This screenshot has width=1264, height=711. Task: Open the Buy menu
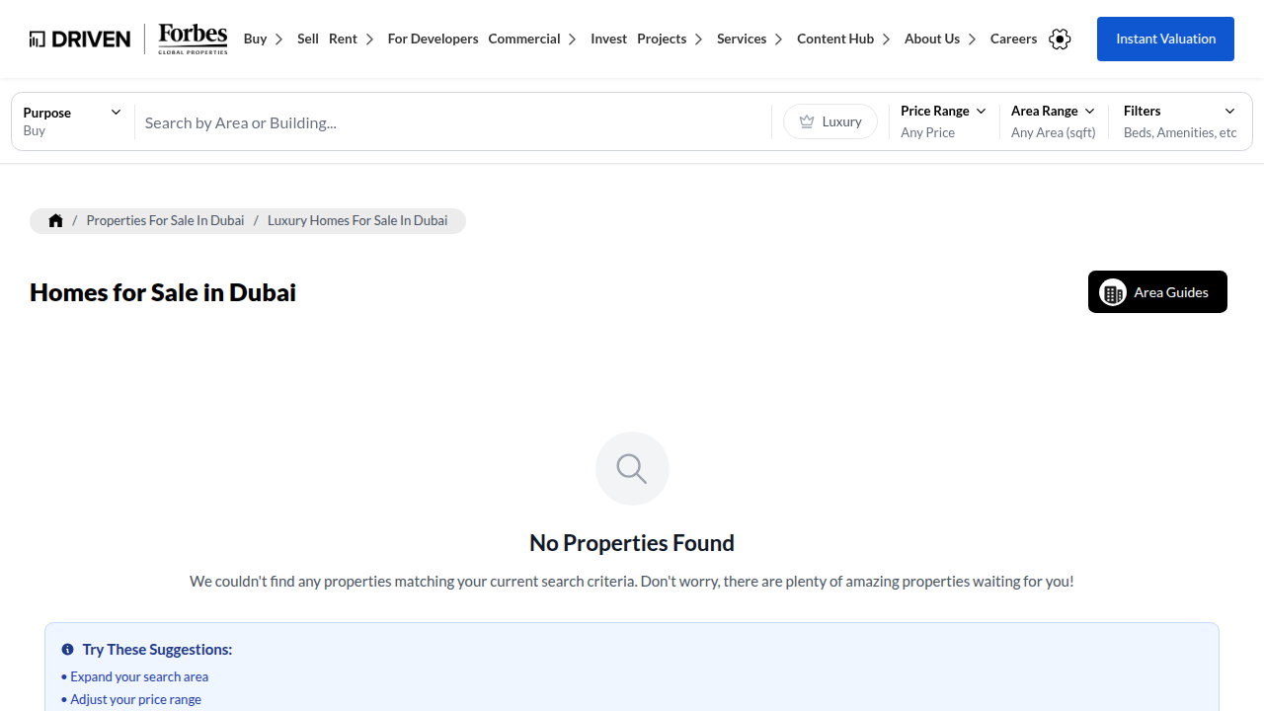[x=264, y=39]
